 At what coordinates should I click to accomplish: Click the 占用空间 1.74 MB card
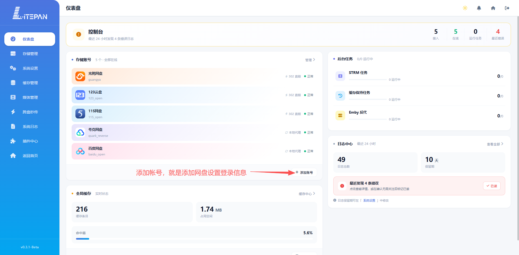(256, 212)
